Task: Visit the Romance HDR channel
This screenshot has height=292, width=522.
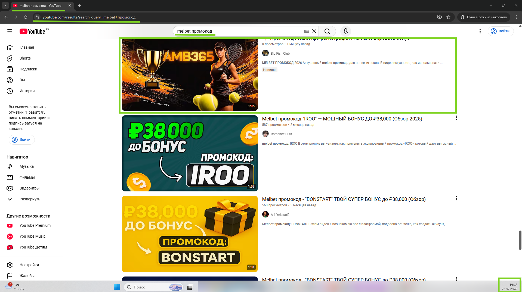Action: pyautogui.click(x=281, y=134)
